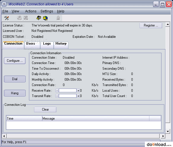Viewport: 173px width, 147px height.
Task: Click the 'Not Available' expiration date value
Action: pos(107,37)
